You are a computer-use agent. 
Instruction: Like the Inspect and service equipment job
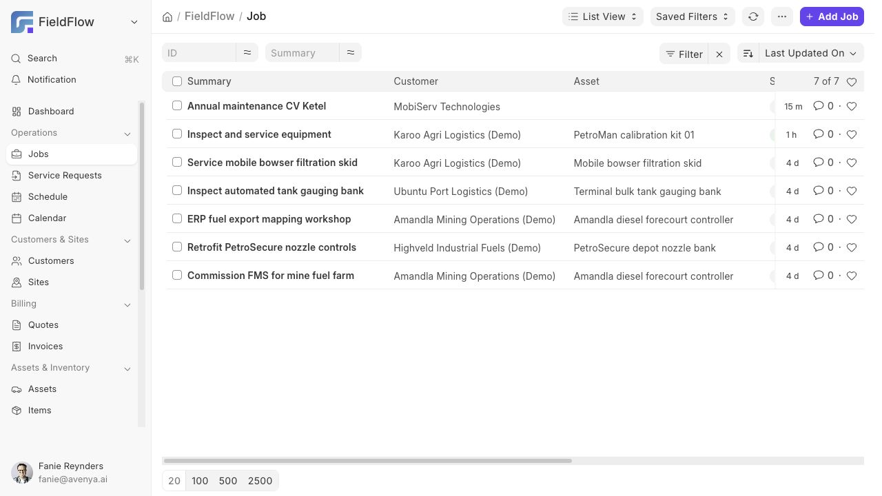click(x=852, y=134)
